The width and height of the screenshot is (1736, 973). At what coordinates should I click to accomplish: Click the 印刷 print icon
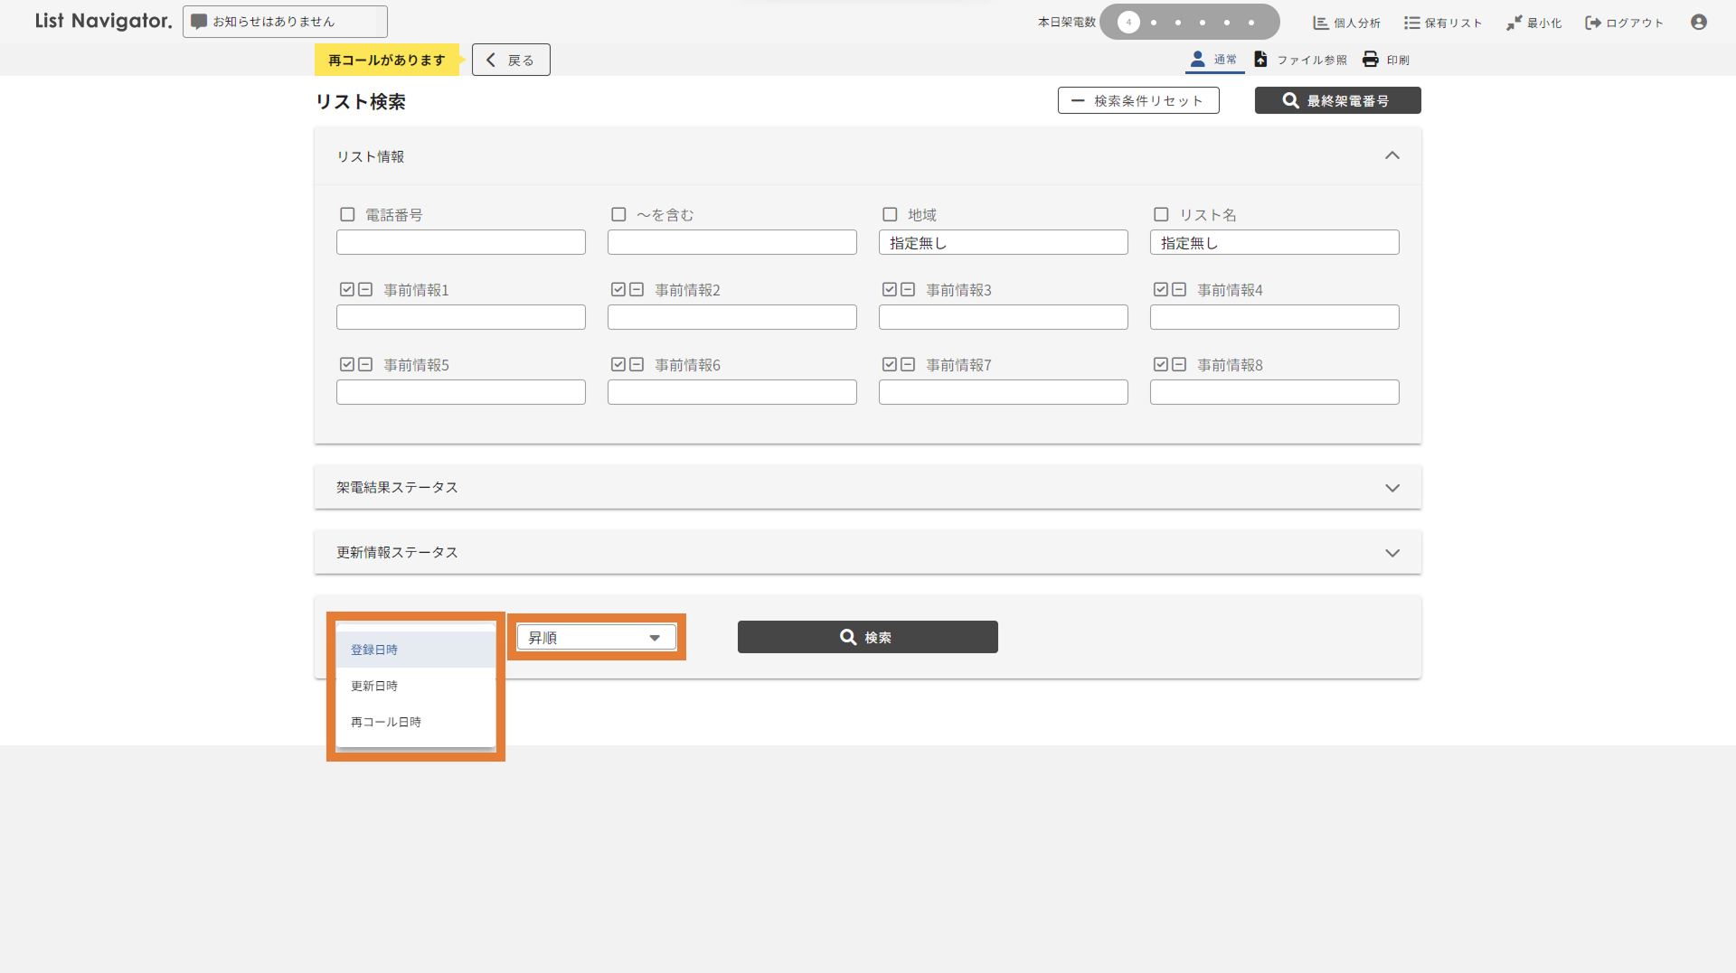(1371, 60)
